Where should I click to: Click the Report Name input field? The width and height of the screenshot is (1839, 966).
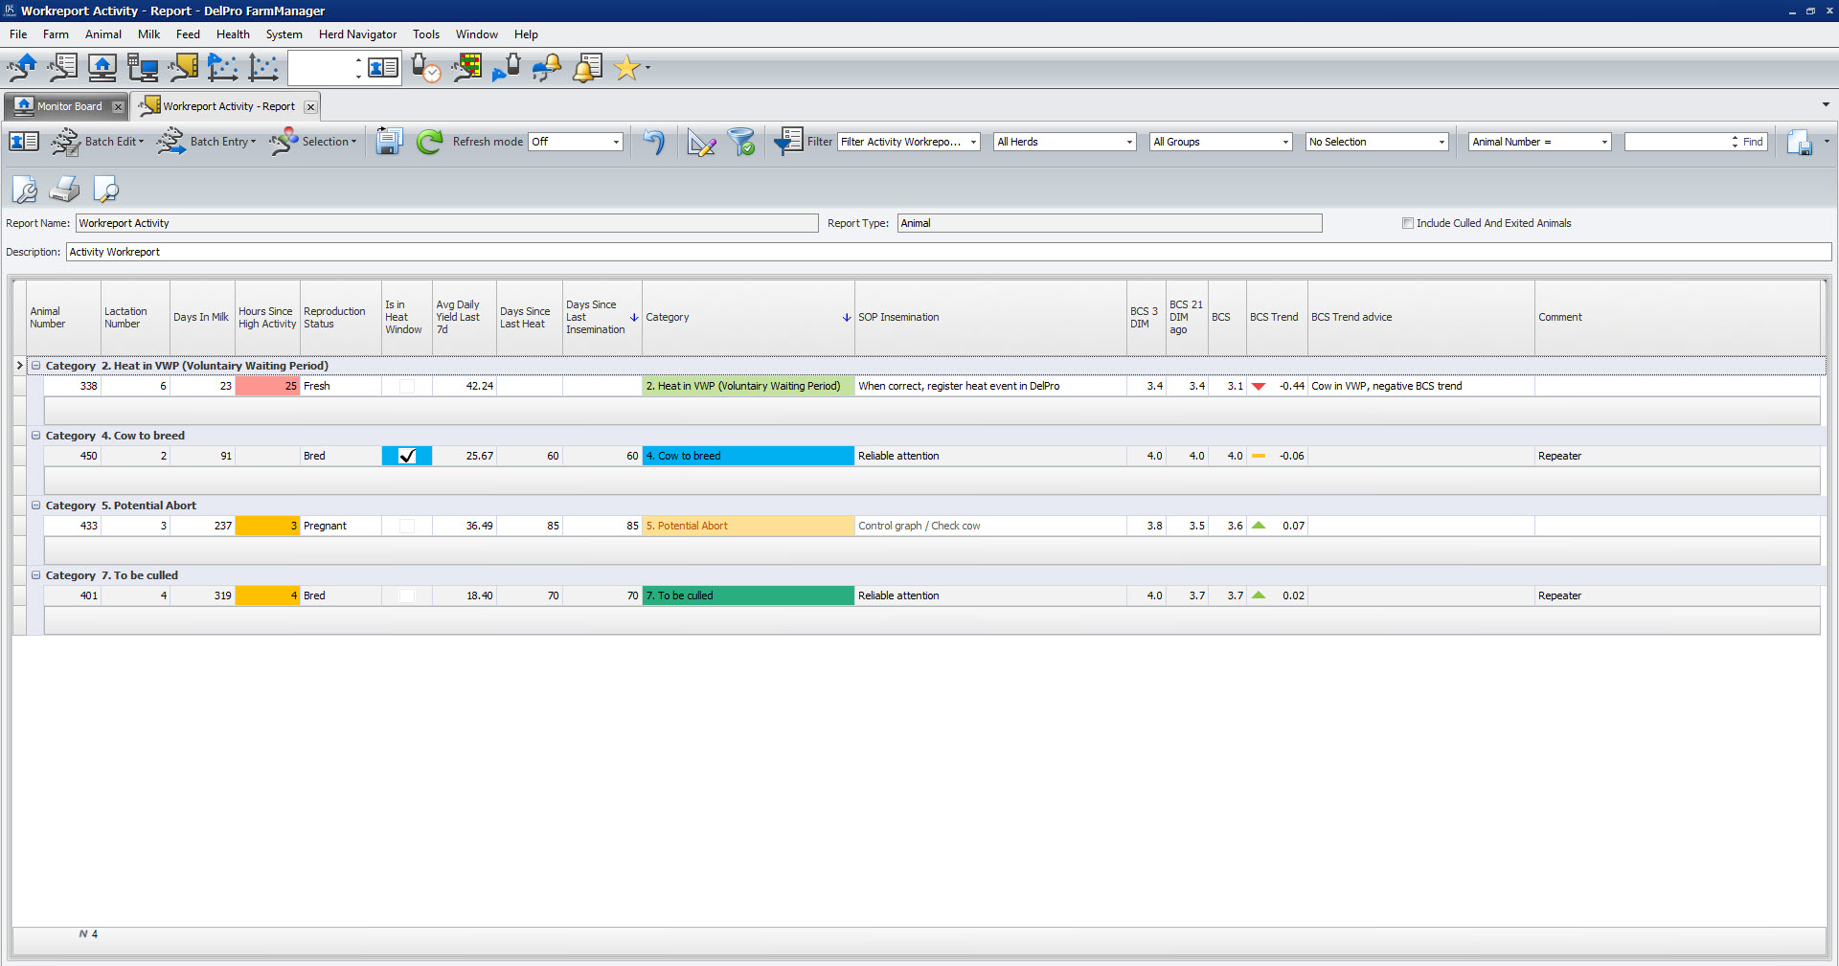(446, 223)
